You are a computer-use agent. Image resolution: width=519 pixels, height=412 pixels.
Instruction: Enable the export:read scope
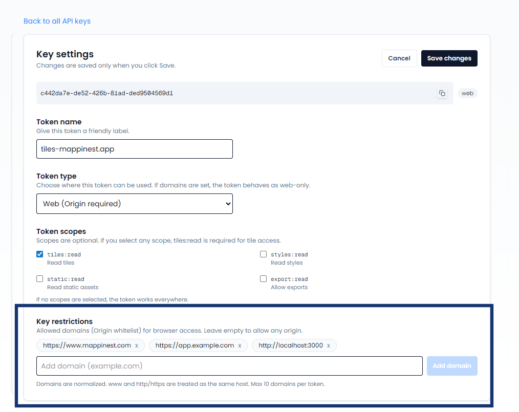263,278
